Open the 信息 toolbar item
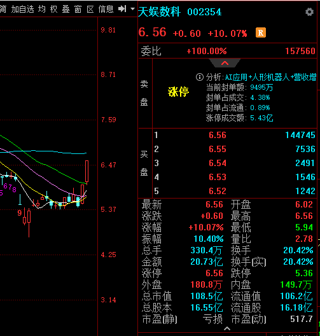The width and height of the screenshot is (320, 336). (106, 9)
